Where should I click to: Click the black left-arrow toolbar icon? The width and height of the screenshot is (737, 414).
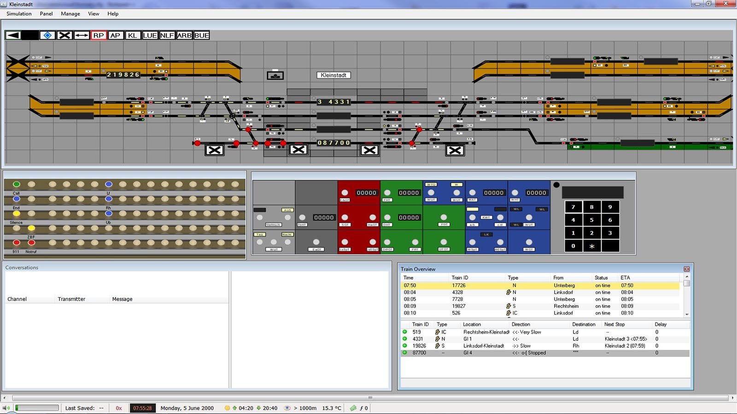[13, 35]
